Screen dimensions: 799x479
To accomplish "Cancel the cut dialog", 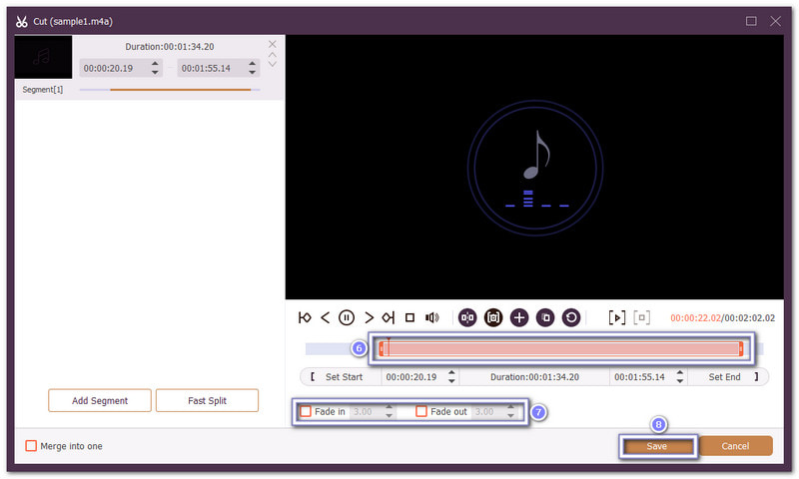I will tap(735, 446).
